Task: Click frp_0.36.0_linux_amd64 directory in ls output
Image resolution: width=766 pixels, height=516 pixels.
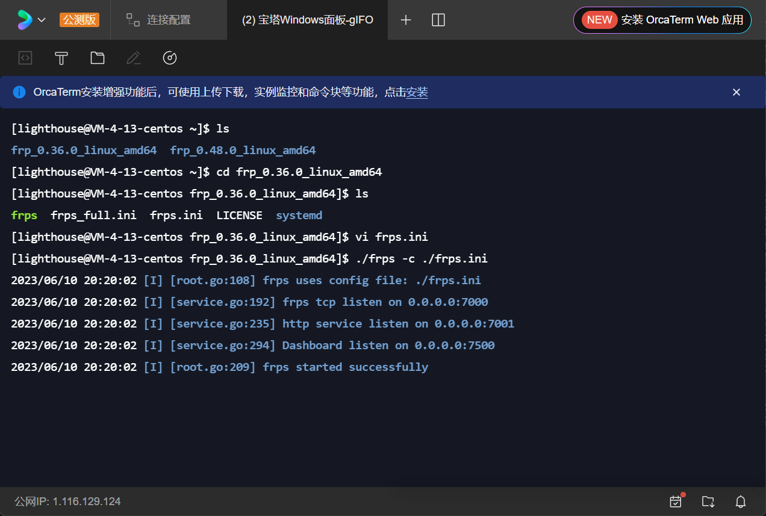Action: pyautogui.click(x=84, y=150)
